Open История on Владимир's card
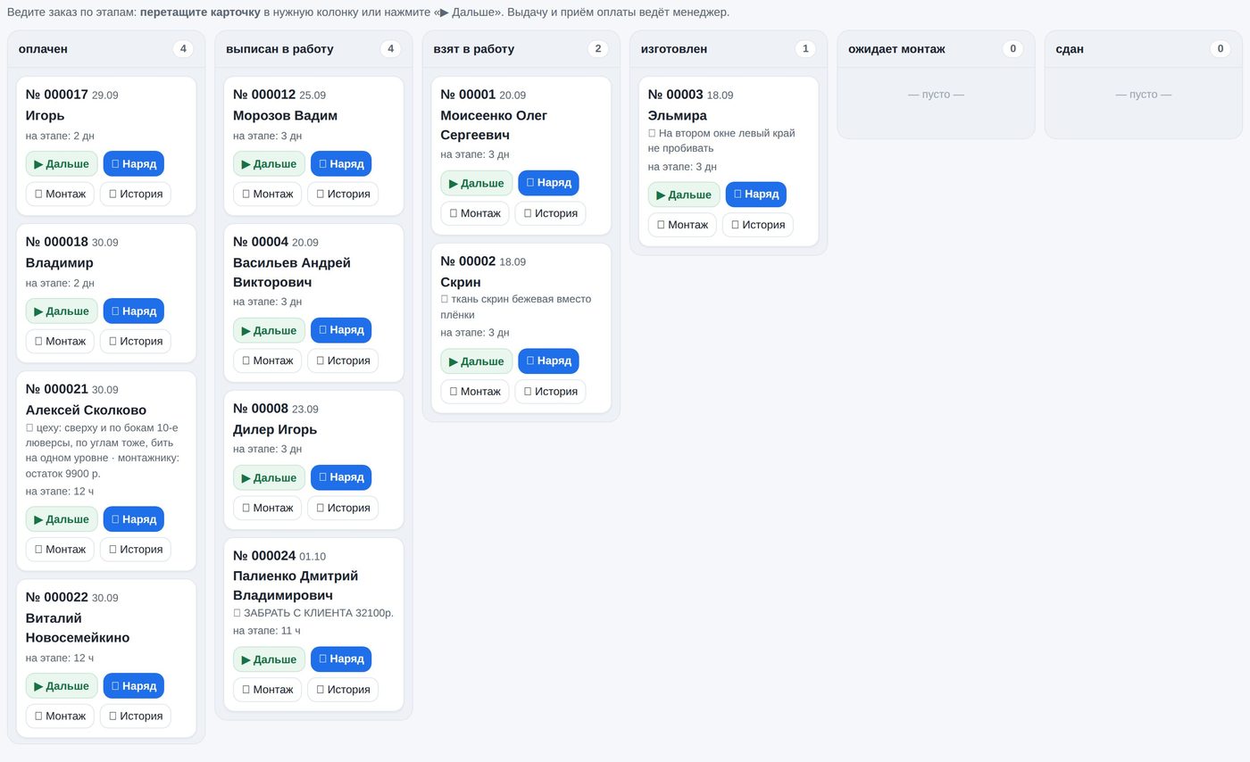Image resolution: width=1250 pixels, height=762 pixels. tap(136, 341)
